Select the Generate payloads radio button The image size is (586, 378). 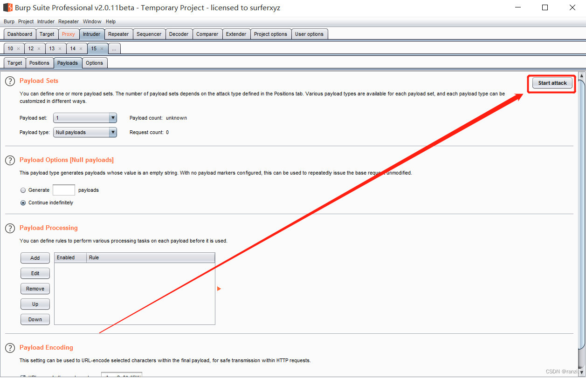click(x=23, y=190)
